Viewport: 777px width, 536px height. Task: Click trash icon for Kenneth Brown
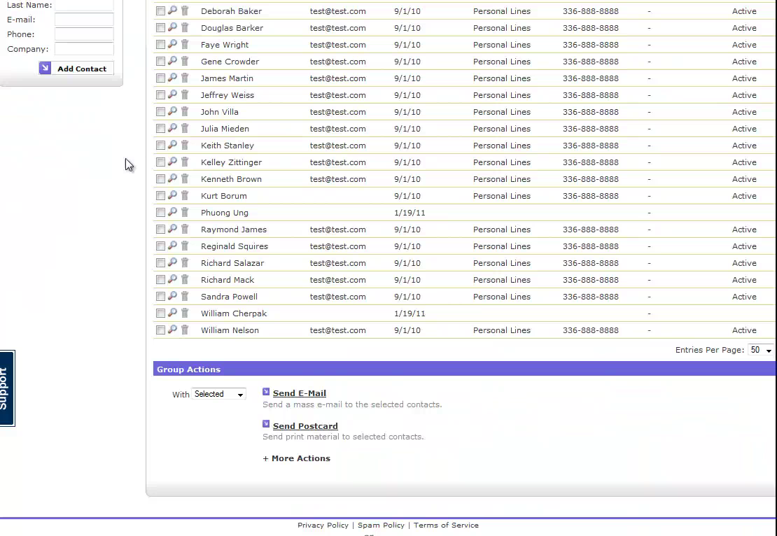pos(185,179)
